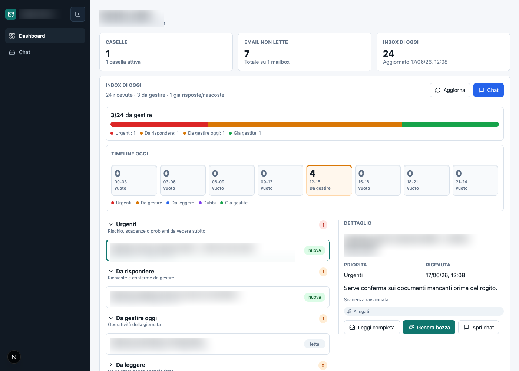Open the Da gestire oggi email marked letta
Image resolution: width=519 pixels, height=371 pixels.
pyautogui.click(x=218, y=344)
